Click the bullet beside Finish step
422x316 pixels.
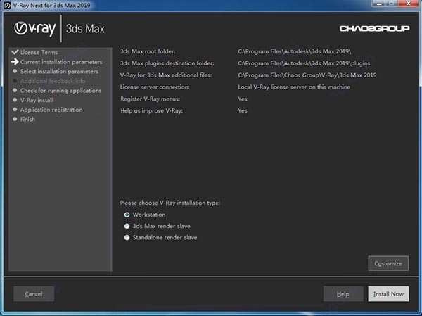click(14, 120)
